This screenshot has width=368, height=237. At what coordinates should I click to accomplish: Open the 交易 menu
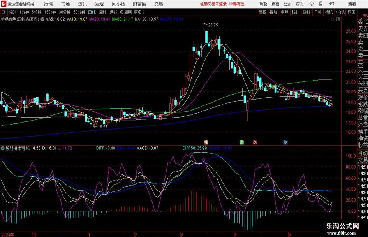(x=158, y=4)
